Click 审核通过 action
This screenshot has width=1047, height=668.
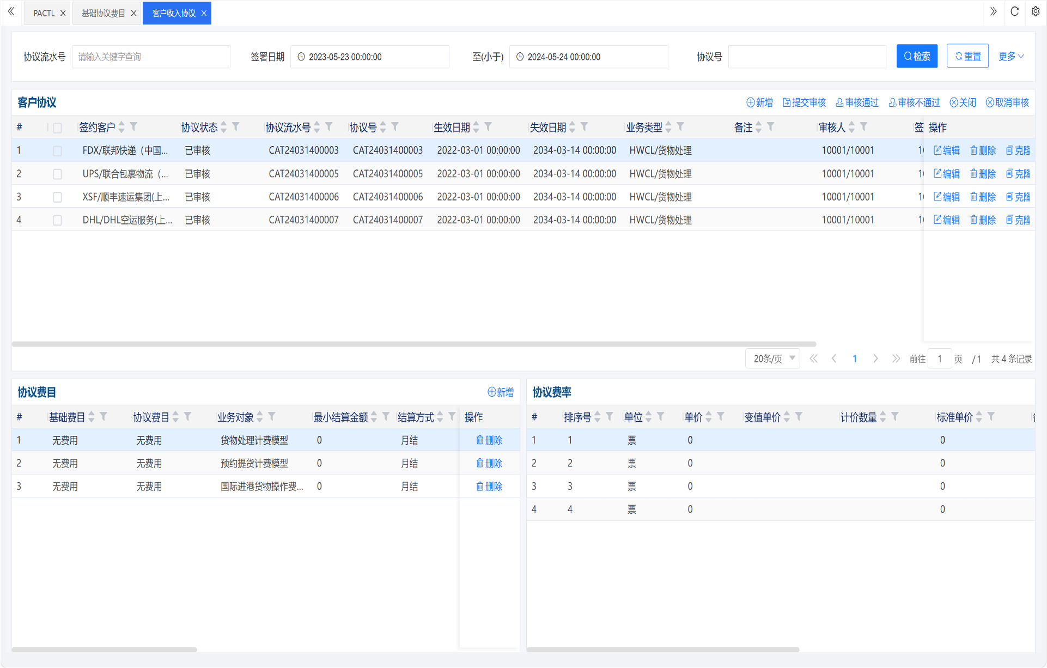[x=857, y=102]
